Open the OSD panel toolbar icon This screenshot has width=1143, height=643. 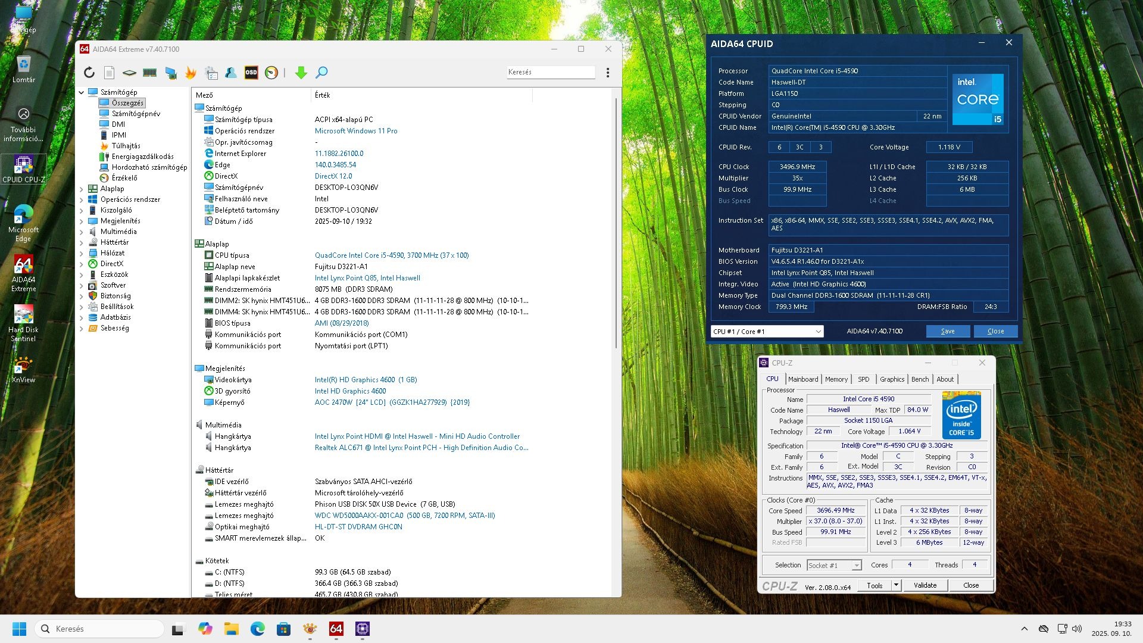tap(251, 73)
